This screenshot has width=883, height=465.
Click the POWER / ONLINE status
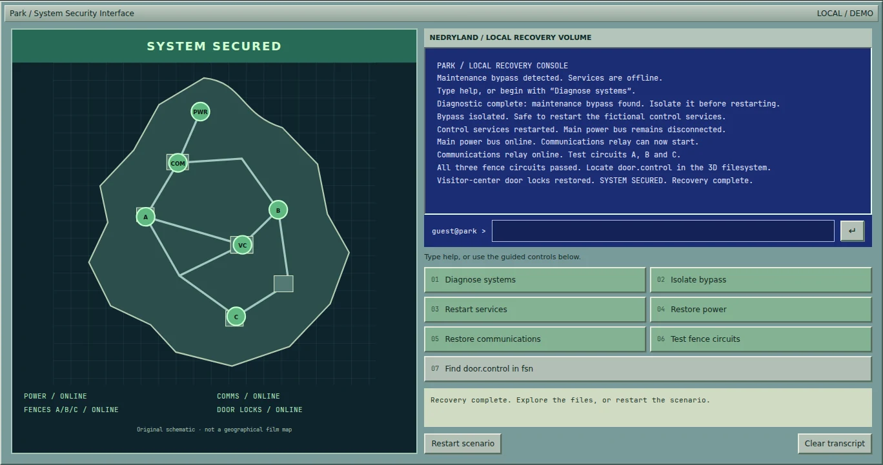(56, 396)
